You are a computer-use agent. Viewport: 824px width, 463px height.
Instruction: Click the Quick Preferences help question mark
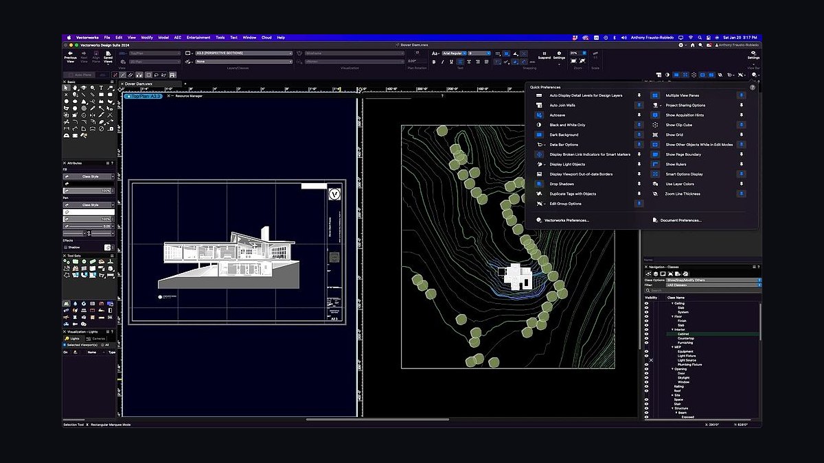point(753,88)
